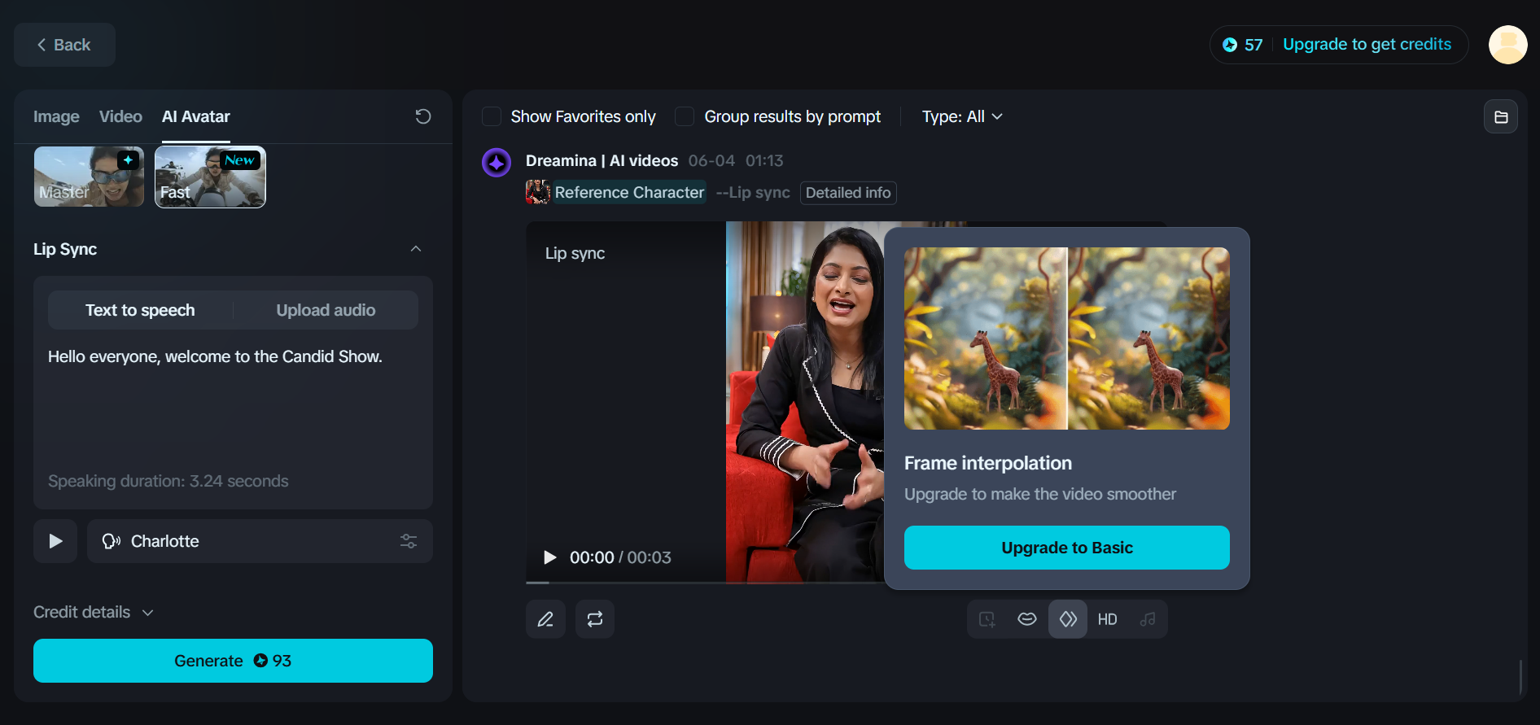The image size is (1540, 725).
Task: Edit the prompt with the pencil icon
Action: point(545,619)
